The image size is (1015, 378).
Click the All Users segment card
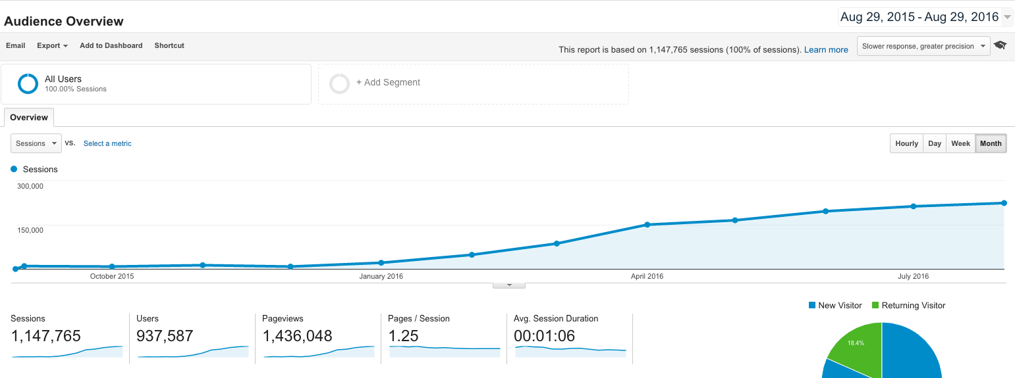click(x=156, y=83)
